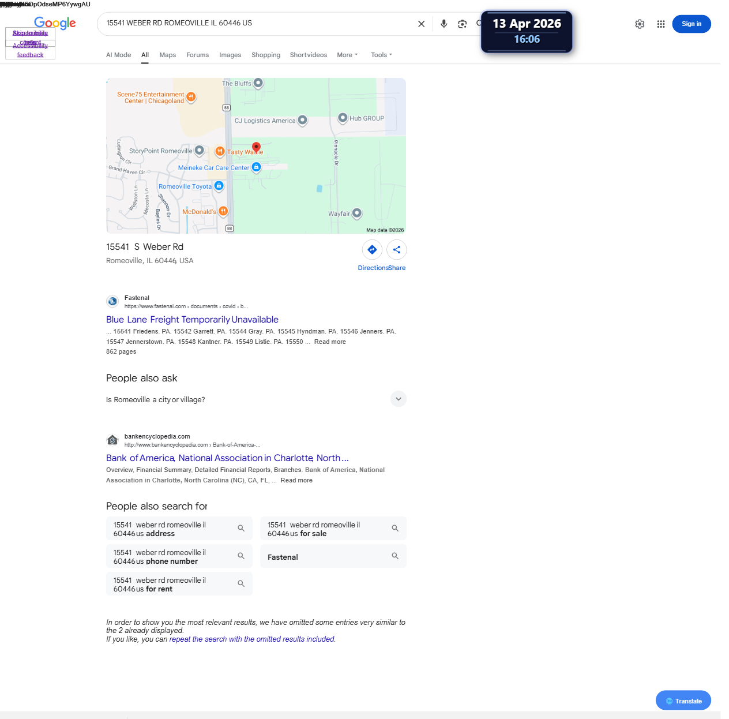Viewport: 729px width, 719px height.
Task: Focus the search input field
Action: [x=258, y=23]
